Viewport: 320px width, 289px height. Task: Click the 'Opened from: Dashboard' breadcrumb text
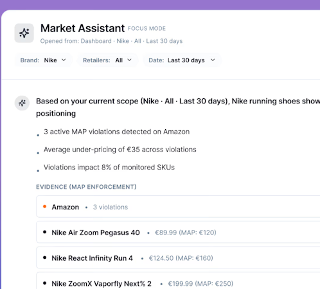[x=76, y=41]
